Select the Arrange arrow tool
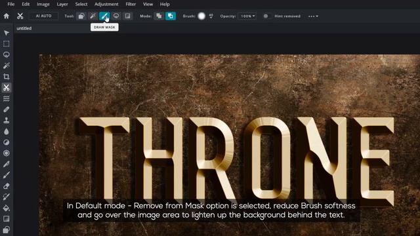420x236 pixels. tap(7, 33)
